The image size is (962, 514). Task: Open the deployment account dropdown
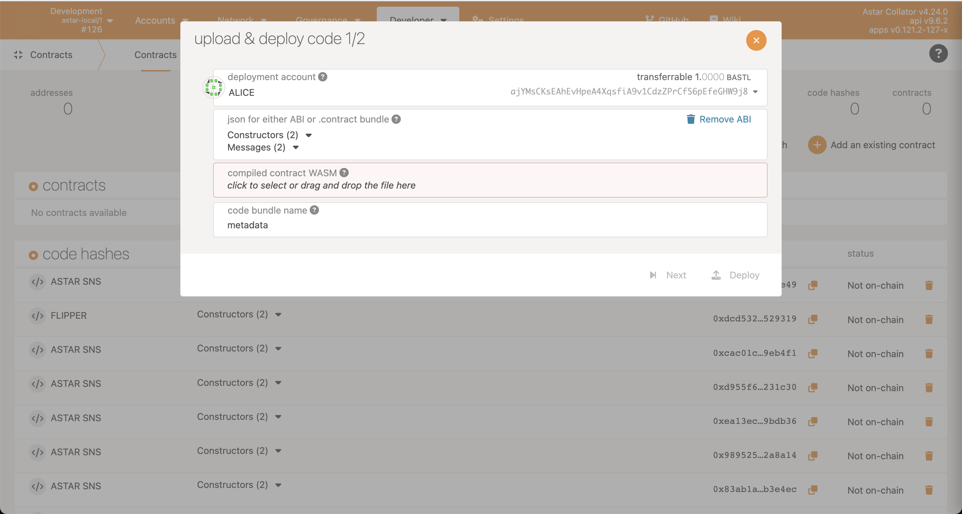[755, 92]
